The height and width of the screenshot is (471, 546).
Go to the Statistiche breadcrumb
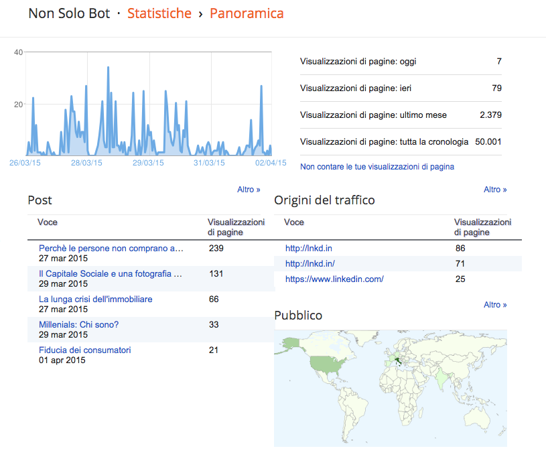159,13
